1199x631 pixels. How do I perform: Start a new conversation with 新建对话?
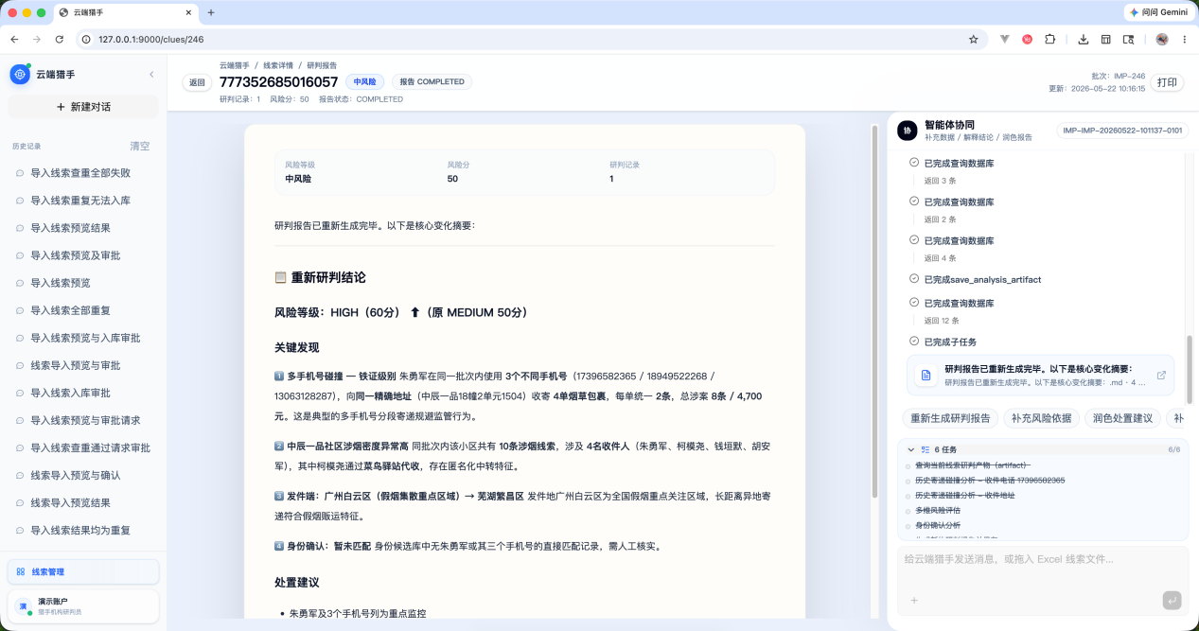[83, 107]
